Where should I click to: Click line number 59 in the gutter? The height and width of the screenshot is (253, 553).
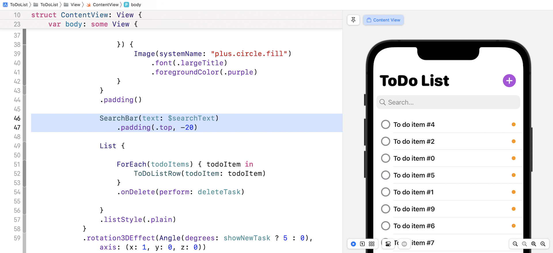point(17,238)
